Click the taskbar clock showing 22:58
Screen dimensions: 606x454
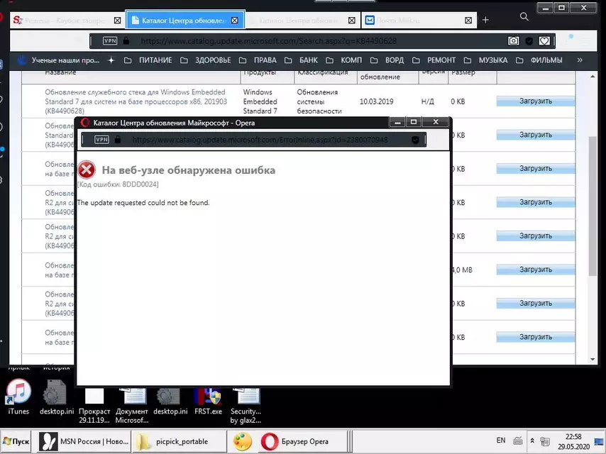coord(573,441)
